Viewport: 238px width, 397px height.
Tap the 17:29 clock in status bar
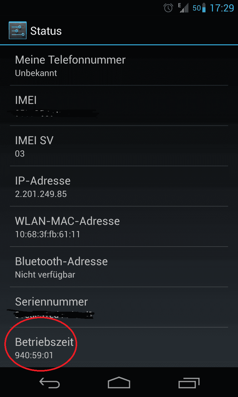click(x=222, y=8)
